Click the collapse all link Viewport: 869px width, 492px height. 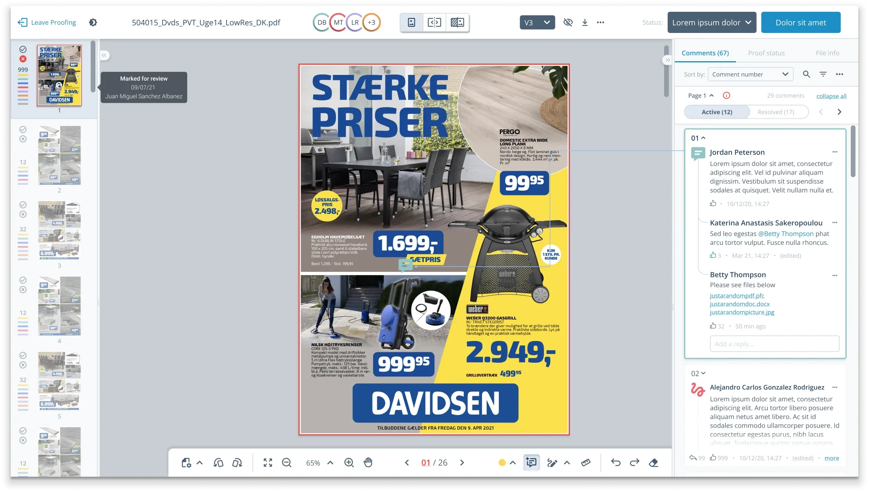(x=831, y=96)
